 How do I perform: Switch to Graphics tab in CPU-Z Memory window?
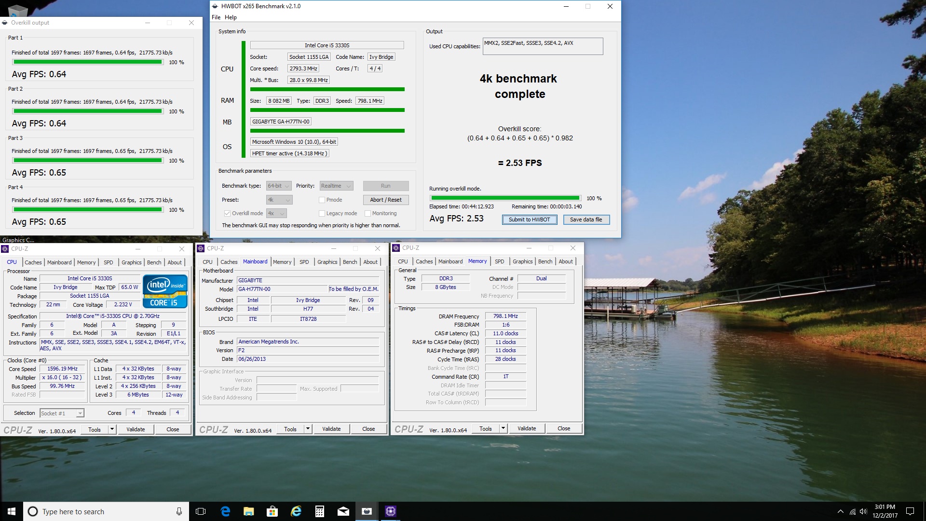(x=523, y=261)
